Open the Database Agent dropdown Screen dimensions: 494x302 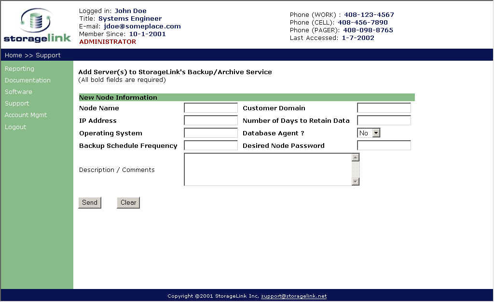(369, 133)
